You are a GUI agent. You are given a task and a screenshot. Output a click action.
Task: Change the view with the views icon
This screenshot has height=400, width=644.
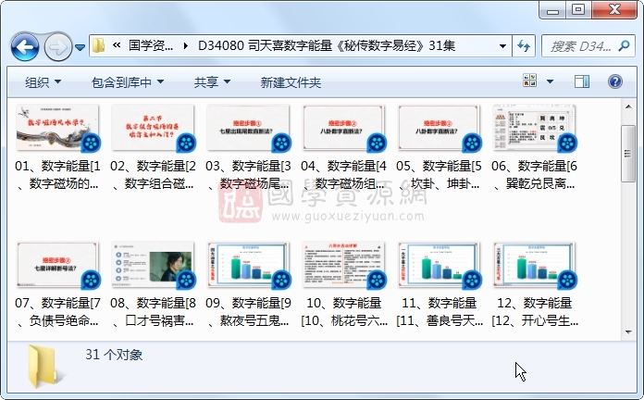click(x=529, y=81)
